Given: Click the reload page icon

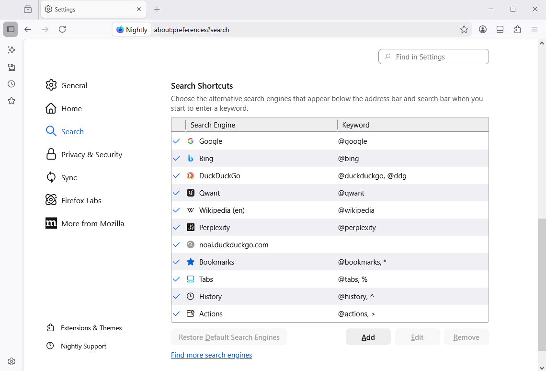Looking at the screenshot, I should pyautogui.click(x=62, y=29).
